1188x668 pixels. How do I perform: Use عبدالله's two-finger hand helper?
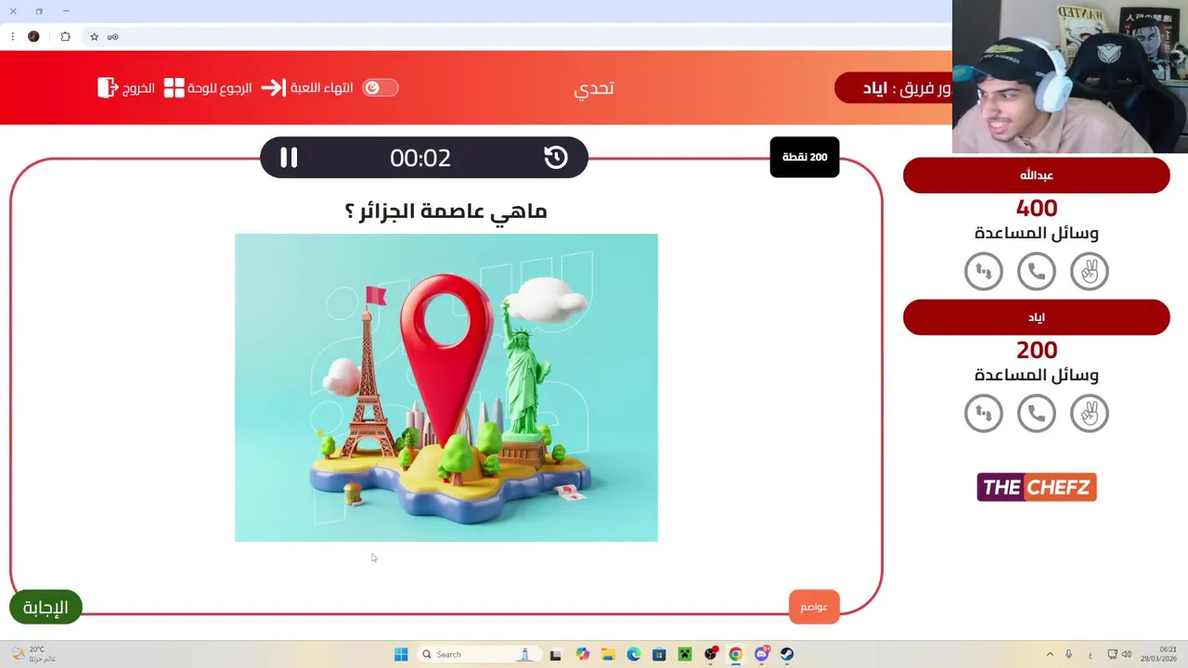1090,272
